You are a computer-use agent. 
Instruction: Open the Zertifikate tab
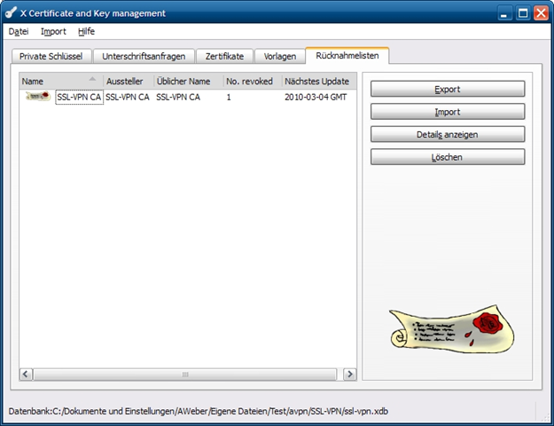click(x=224, y=56)
